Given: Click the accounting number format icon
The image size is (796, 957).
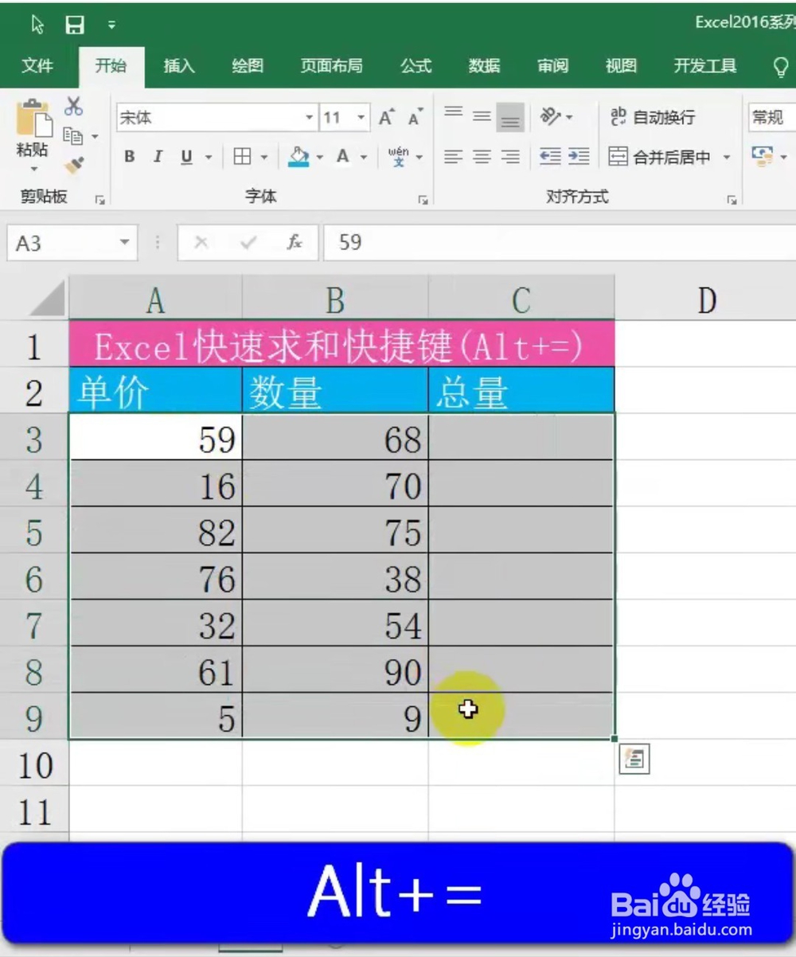Looking at the screenshot, I should pos(763,154).
